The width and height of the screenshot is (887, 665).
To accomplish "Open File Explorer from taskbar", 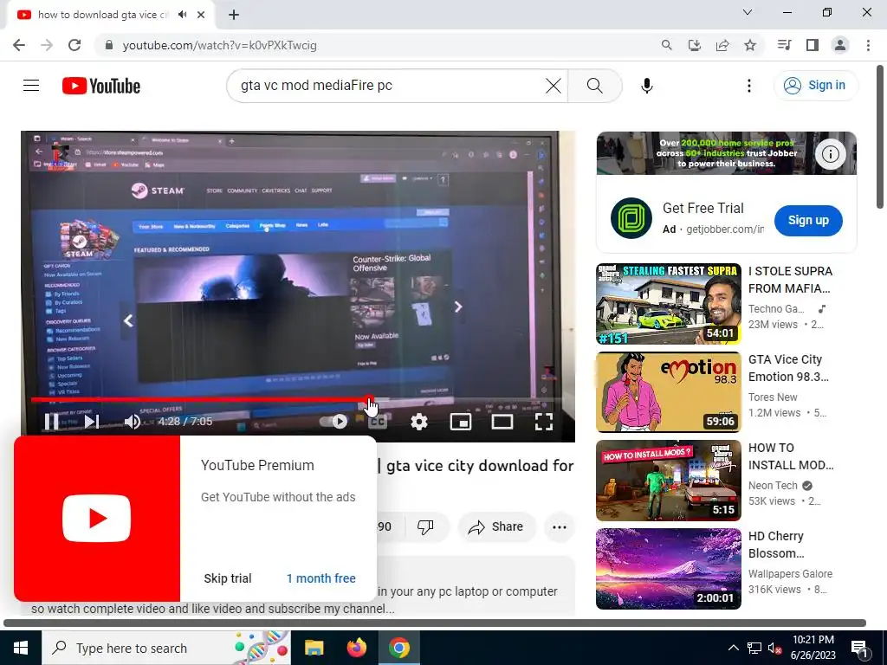I will pyautogui.click(x=314, y=648).
